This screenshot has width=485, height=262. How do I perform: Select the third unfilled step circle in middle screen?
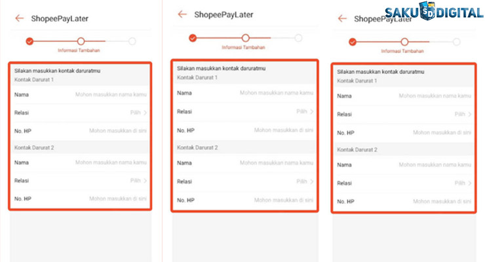298,38
